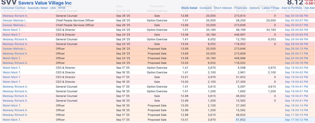Open the Options tab

pos(255,8)
